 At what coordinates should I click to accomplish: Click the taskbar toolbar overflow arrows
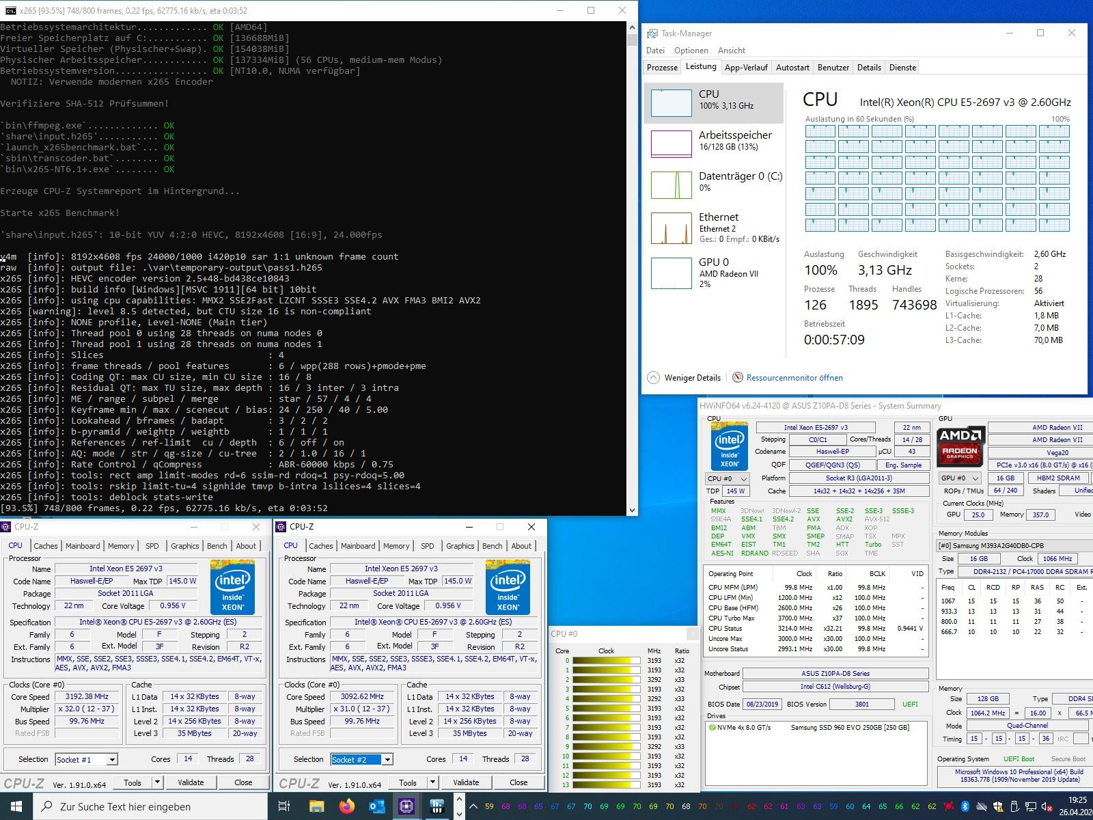[x=459, y=806]
